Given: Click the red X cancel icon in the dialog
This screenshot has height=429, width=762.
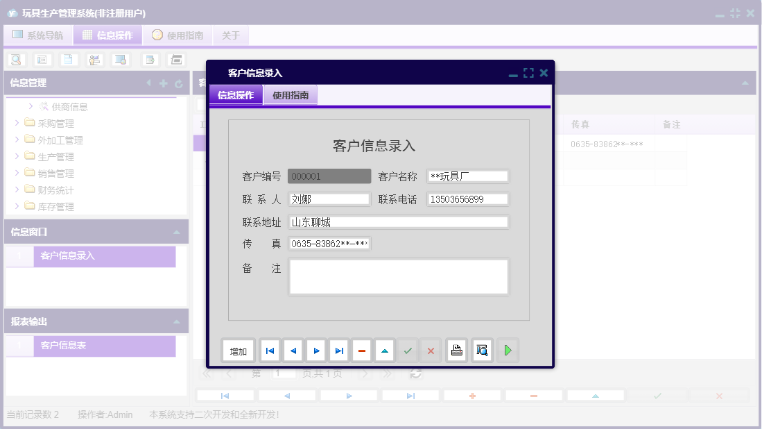Looking at the screenshot, I should (431, 351).
